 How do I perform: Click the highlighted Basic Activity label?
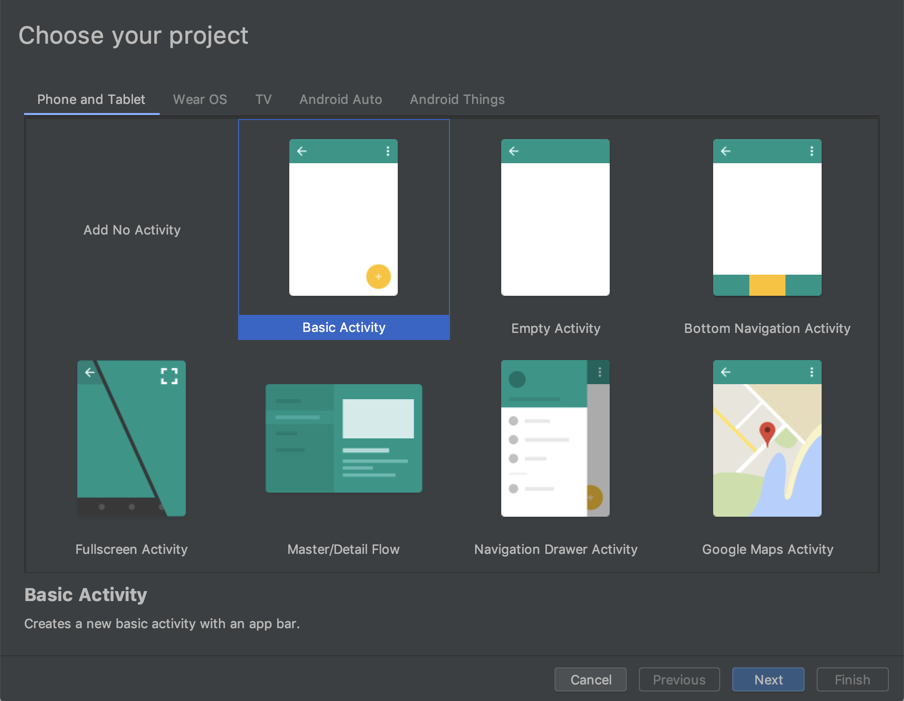point(343,327)
